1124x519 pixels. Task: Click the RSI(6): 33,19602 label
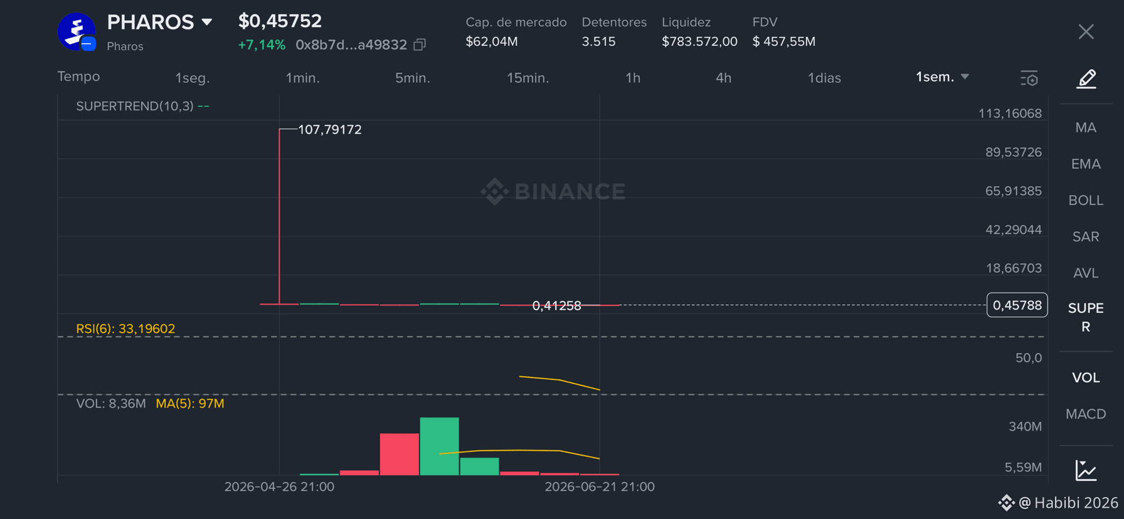pyautogui.click(x=125, y=328)
